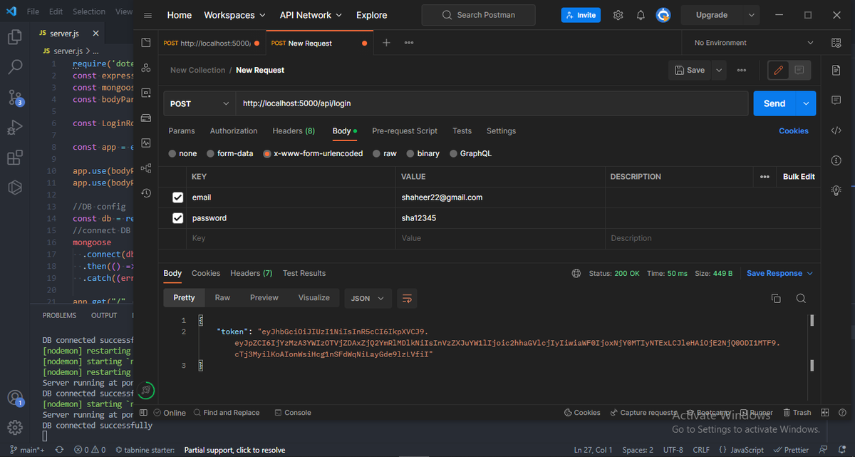Open Postman settings gear
855x457 pixels.
[x=618, y=15]
